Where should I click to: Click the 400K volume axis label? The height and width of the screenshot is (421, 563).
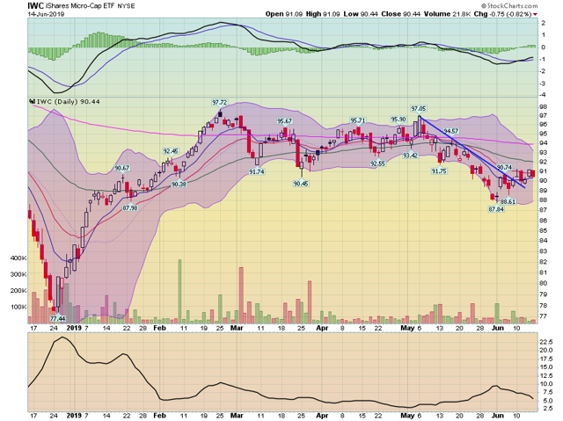pyautogui.click(x=18, y=258)
